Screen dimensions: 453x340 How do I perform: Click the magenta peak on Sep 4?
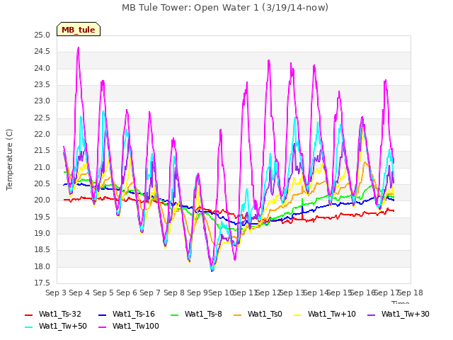click(x=79, y=48)
